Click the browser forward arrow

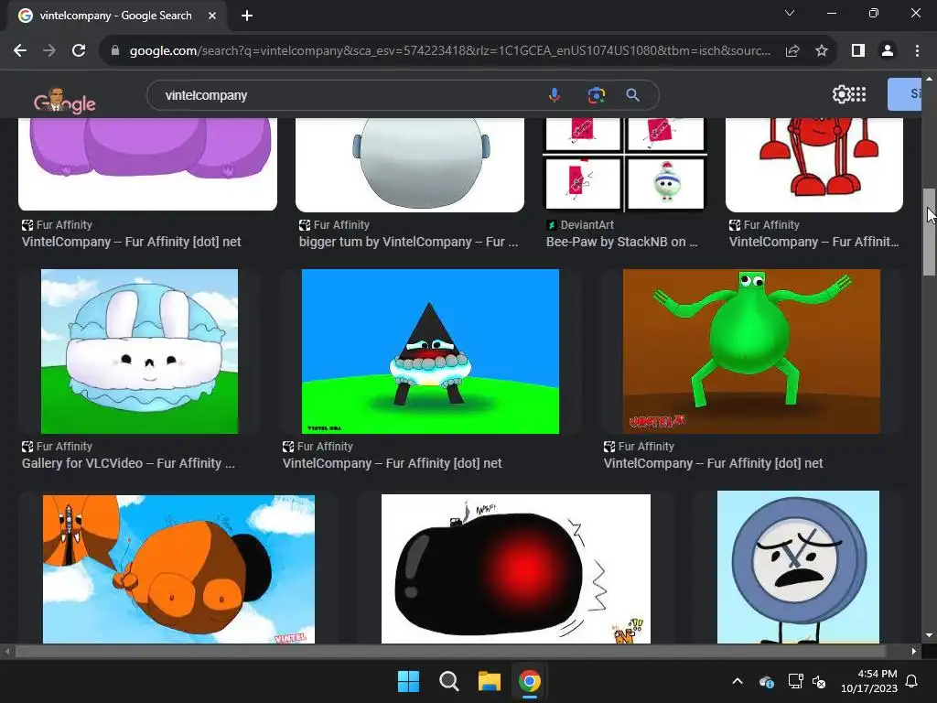tap(49, 51)
